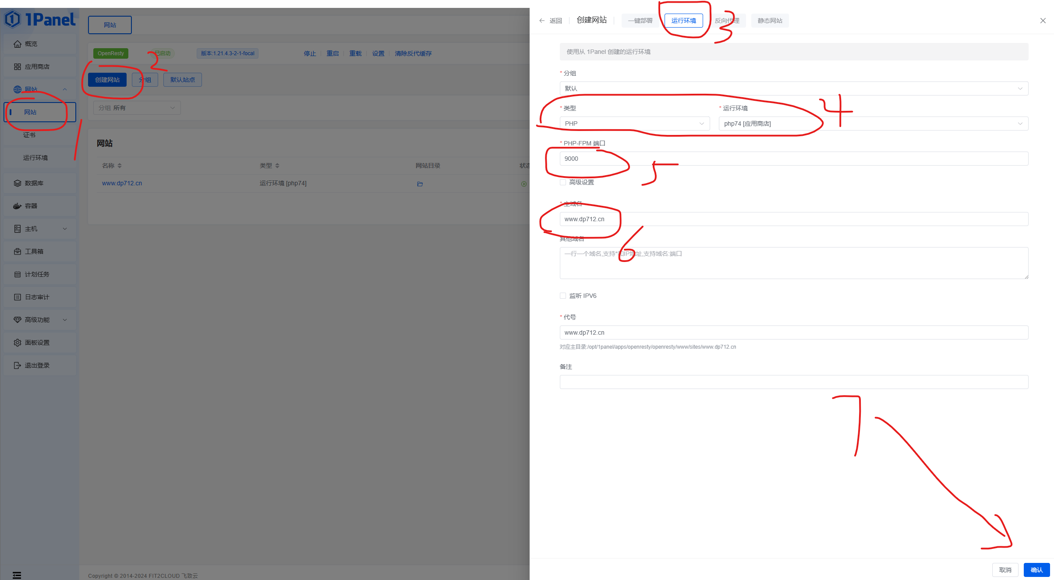
Task: Switch to the 反向代理 tab
Action: (x=727, y=21)
